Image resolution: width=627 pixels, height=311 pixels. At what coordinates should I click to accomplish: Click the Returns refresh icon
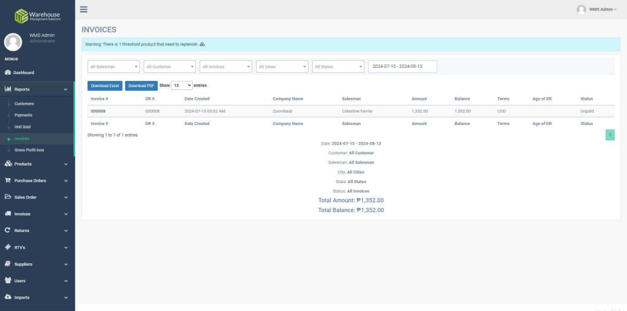pos(7,230)
